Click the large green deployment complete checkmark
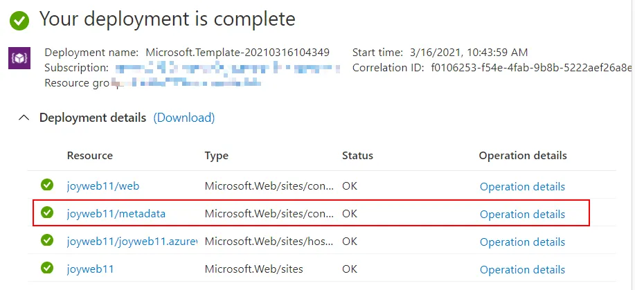Viewport: 635px width, 290px height. 19,20
